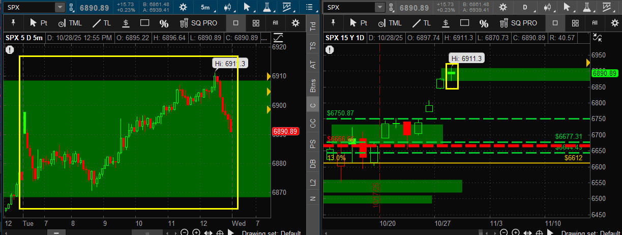Viewport: 622px width, 235px height.
Task: Switch right chart to four-grid layout
Action: pos(576,23)
